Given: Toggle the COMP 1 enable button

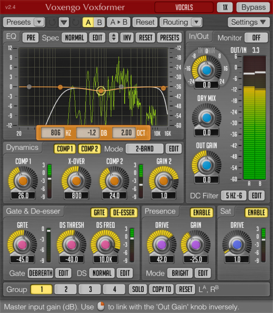Looking at the screenshot, I should (x=64, y=149).
